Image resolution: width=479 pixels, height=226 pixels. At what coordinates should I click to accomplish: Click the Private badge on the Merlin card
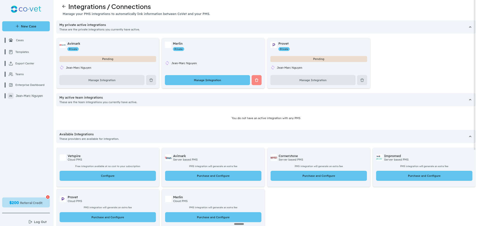(178, 49)
